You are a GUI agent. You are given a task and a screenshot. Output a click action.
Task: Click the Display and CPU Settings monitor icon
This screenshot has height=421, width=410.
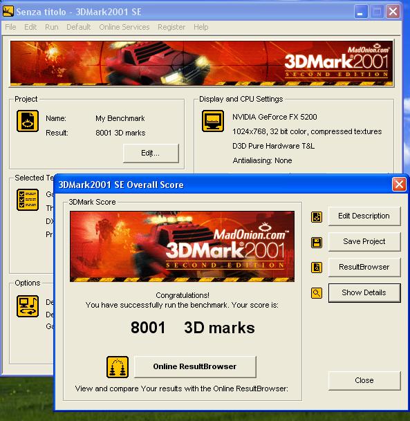213,121
